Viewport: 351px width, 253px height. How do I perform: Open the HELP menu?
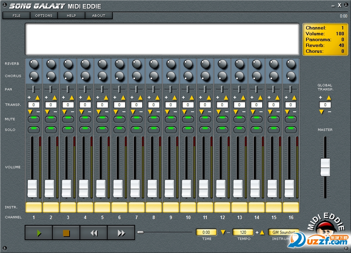(71, 16)
